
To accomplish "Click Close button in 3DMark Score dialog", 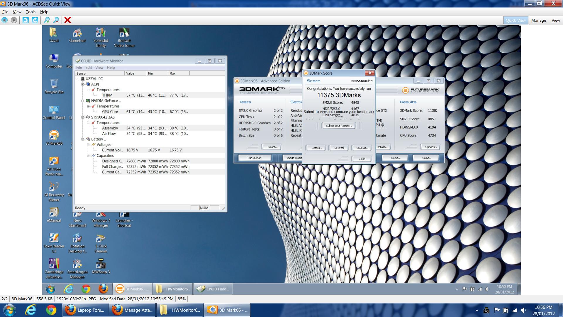I will (x=362, y=159).
